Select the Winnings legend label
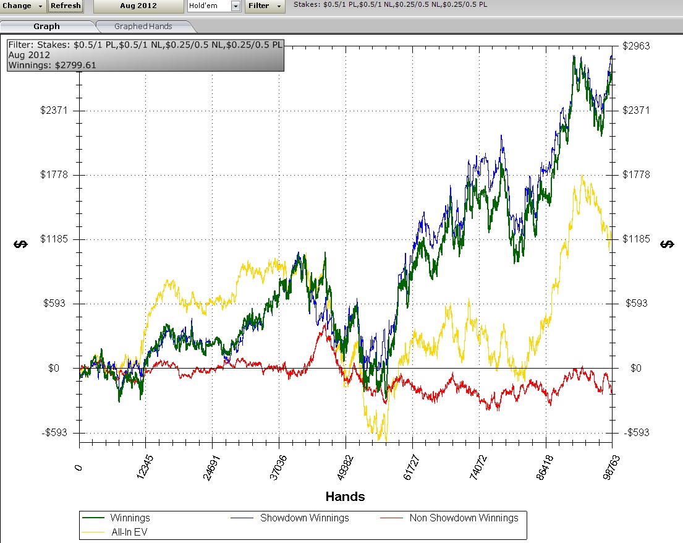Screen dimensions: 683x543 pos(130,518)
